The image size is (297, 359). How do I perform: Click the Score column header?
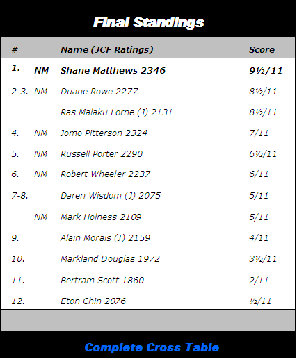262,50
